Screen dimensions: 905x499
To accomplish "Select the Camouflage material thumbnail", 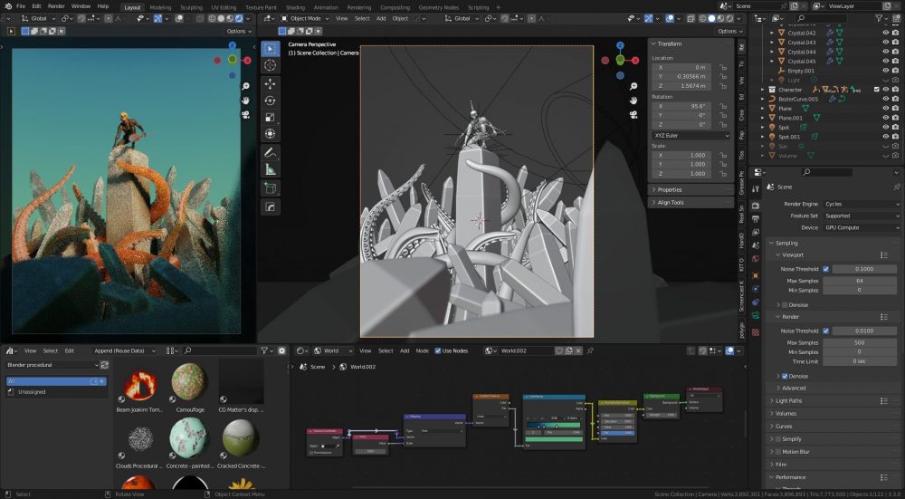I will [x=189, y=380].
